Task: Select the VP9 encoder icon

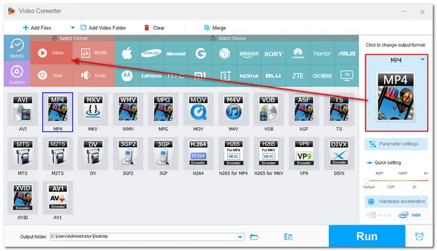Action: 304,153
